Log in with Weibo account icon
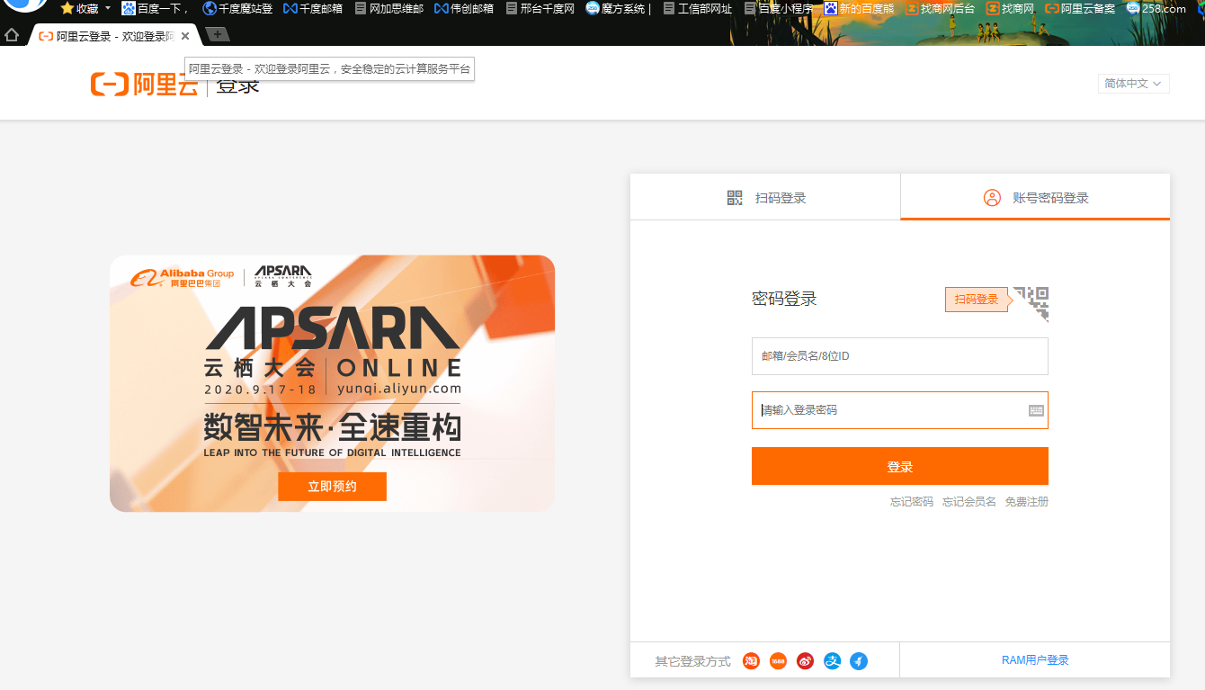 pyautogui.click(x=805, y=661)
